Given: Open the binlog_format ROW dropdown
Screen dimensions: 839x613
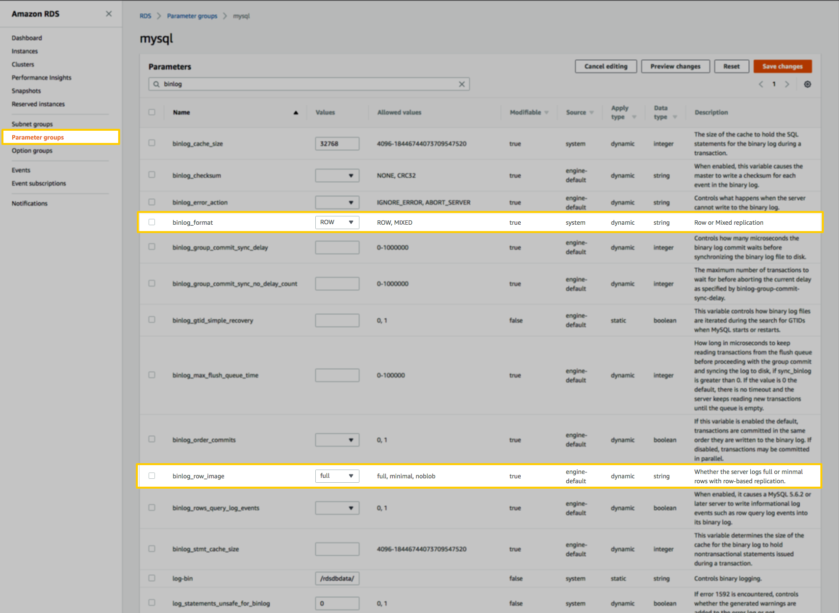Looking at the screenshot, I should tap(337, 222).
